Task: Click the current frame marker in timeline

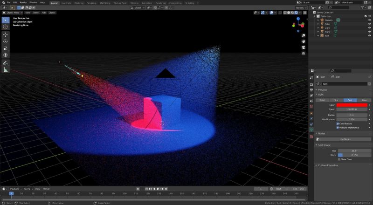Action: coord(11,193)
